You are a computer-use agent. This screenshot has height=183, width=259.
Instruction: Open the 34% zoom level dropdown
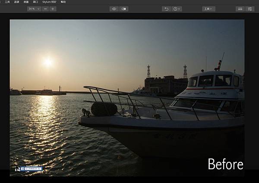click(x=34, y=9)
